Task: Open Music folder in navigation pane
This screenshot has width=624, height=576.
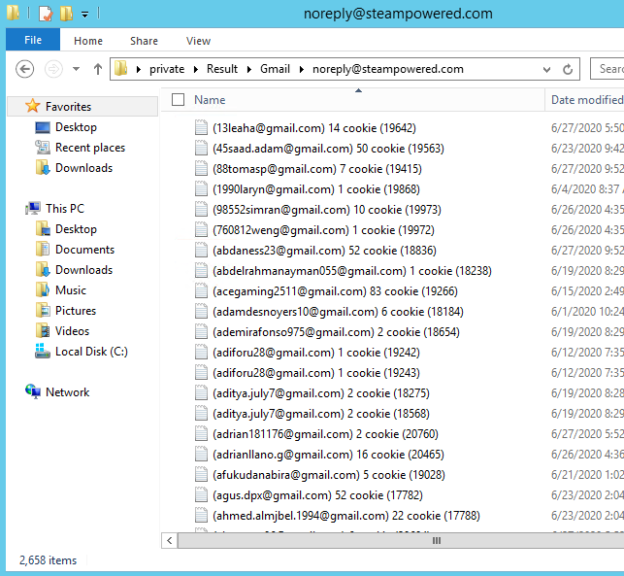Action: (71, 290)
